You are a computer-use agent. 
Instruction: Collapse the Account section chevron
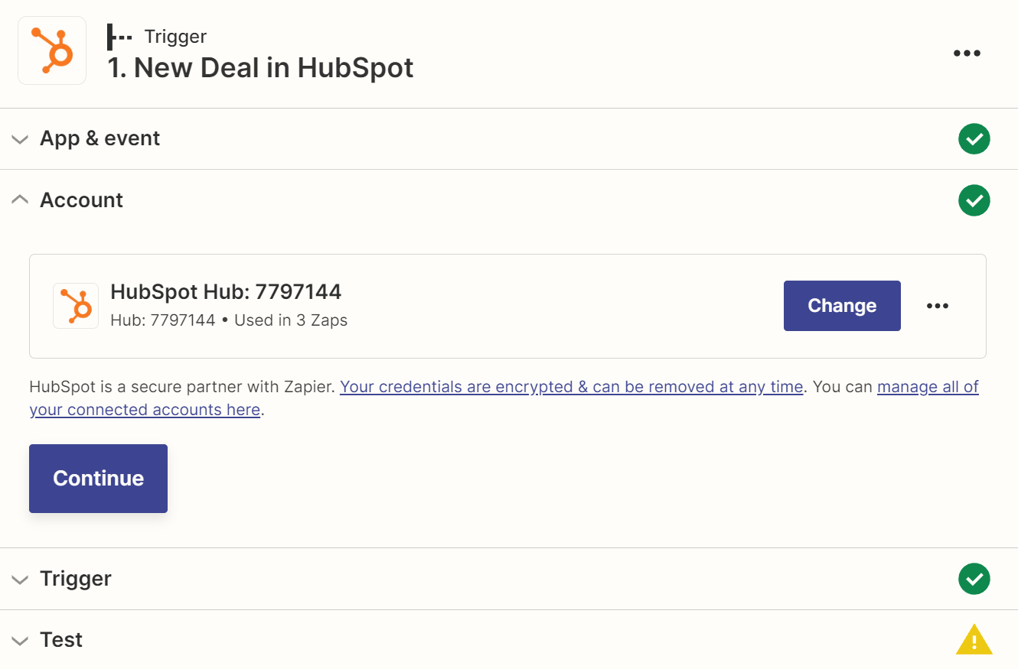20,200
